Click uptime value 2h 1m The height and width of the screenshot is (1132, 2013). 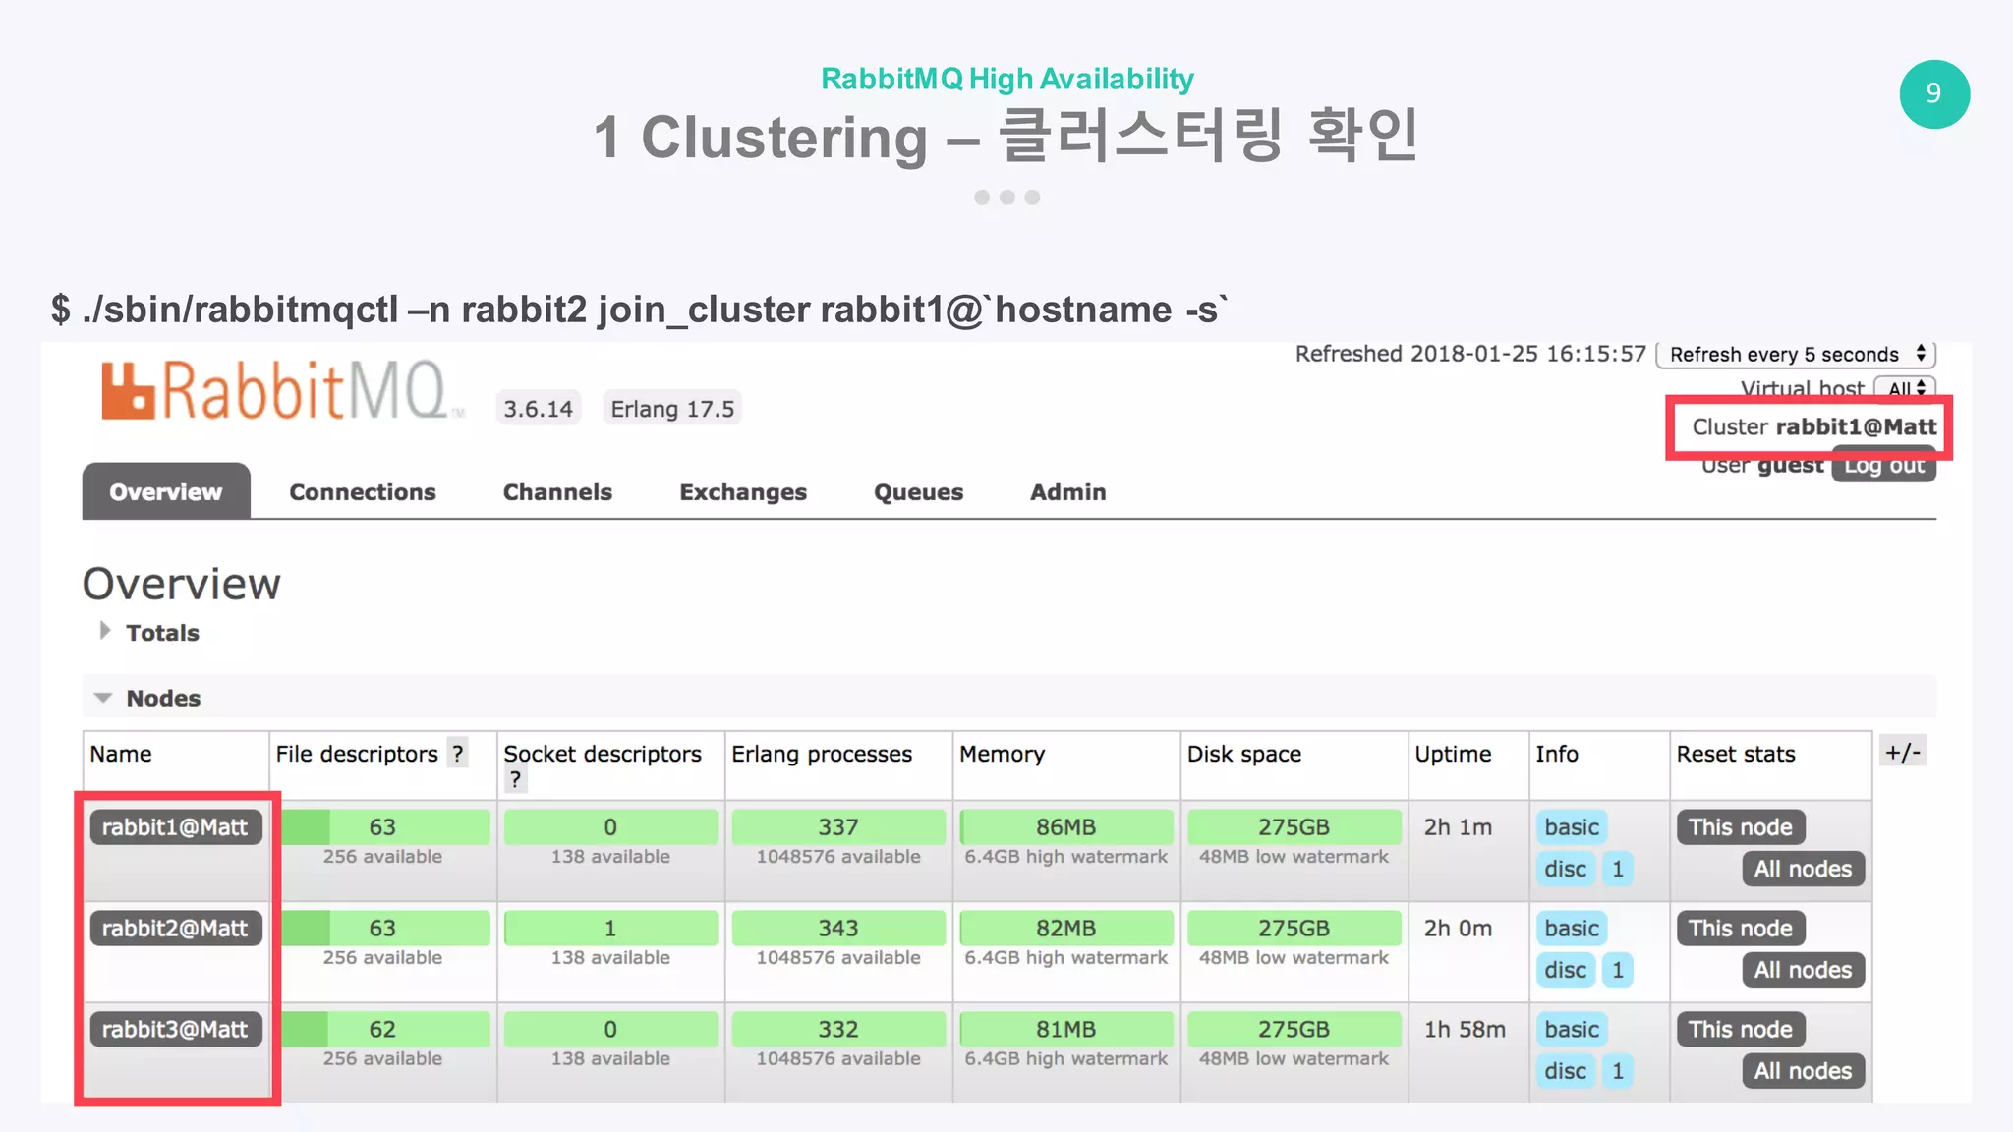(1458, 827)
